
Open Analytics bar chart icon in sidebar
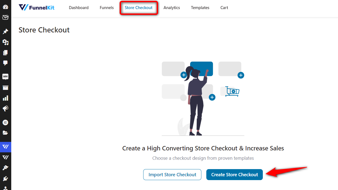coord(5,98)
